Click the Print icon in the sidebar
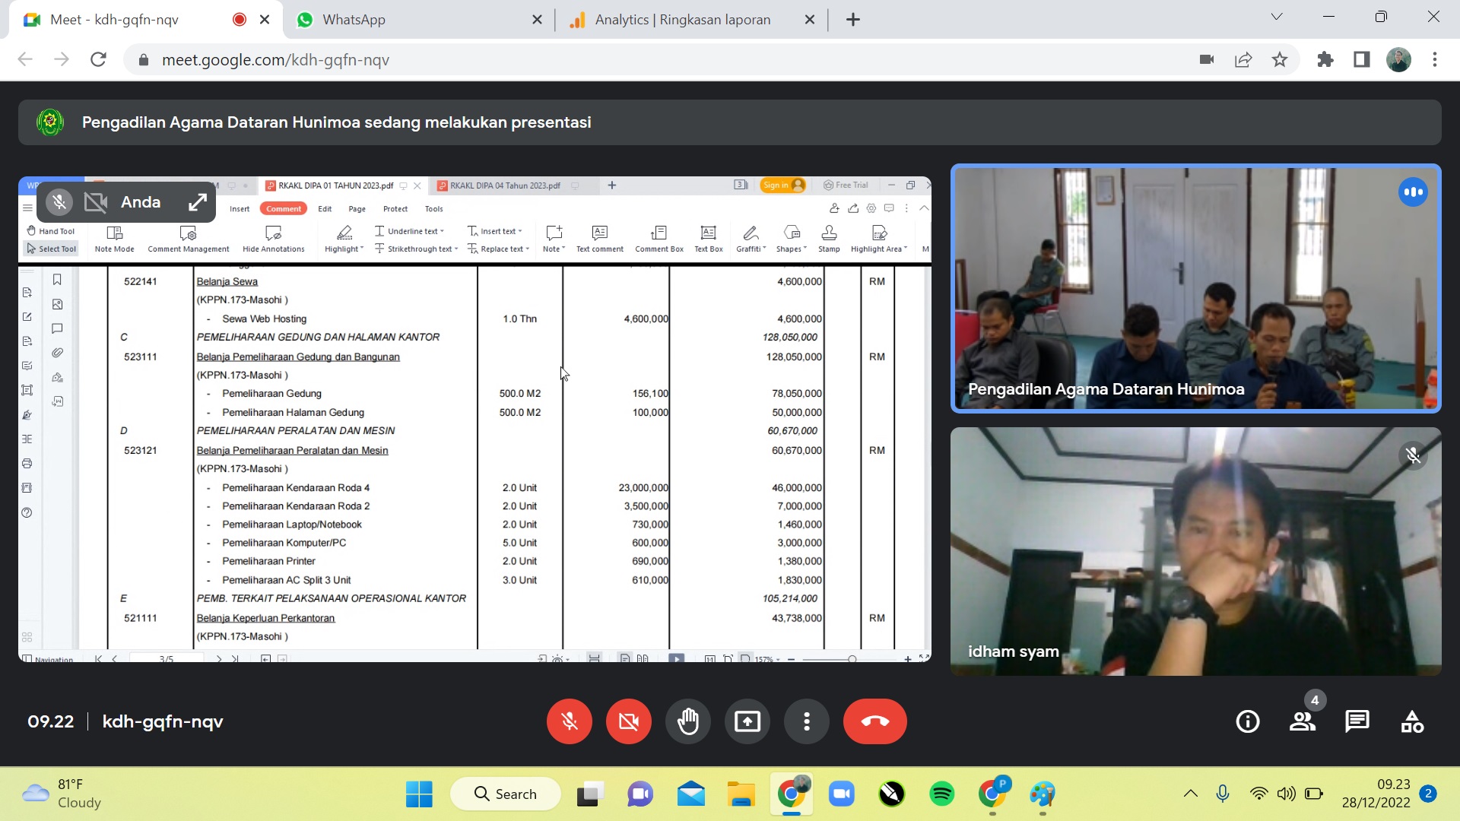Viewport: 1460px width, 821px height. 27,463
